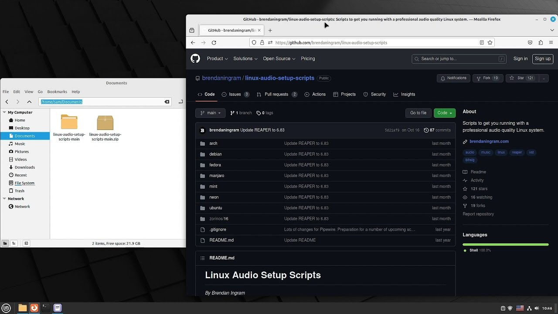Open Firefox recent browsing panel icon
This screenshot has height=314, width=558.
pyautogui.click(x=192, y=31)
